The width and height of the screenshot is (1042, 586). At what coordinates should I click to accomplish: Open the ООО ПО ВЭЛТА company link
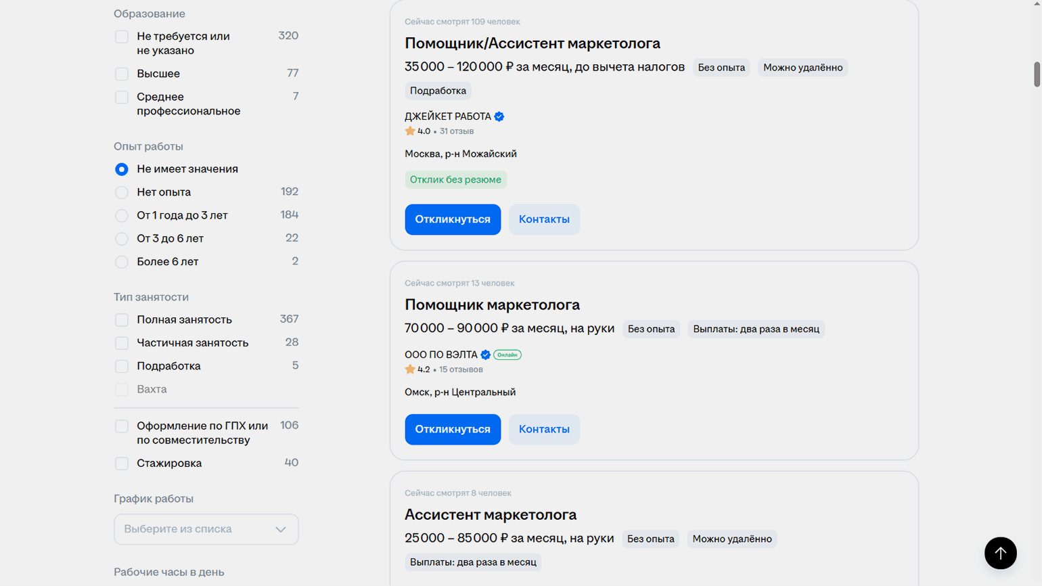(440, 355)
